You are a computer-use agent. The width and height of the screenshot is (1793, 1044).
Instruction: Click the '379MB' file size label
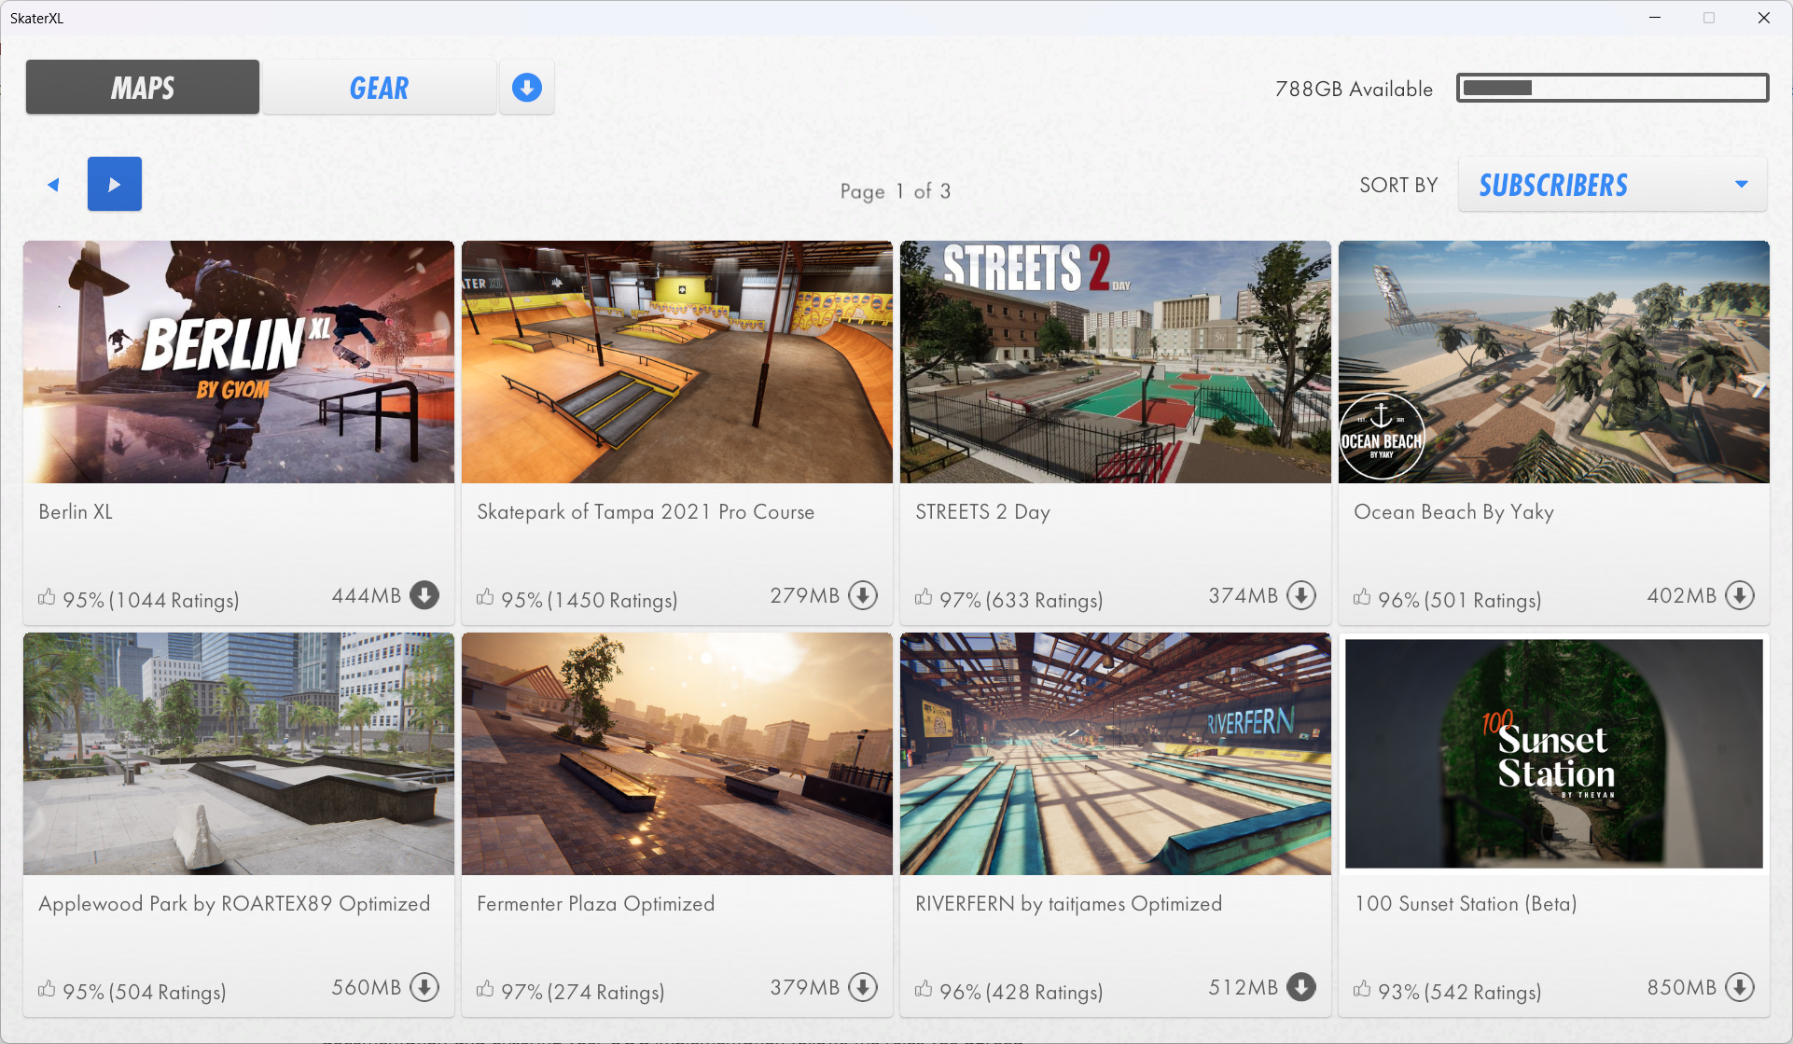click(805, 987)
